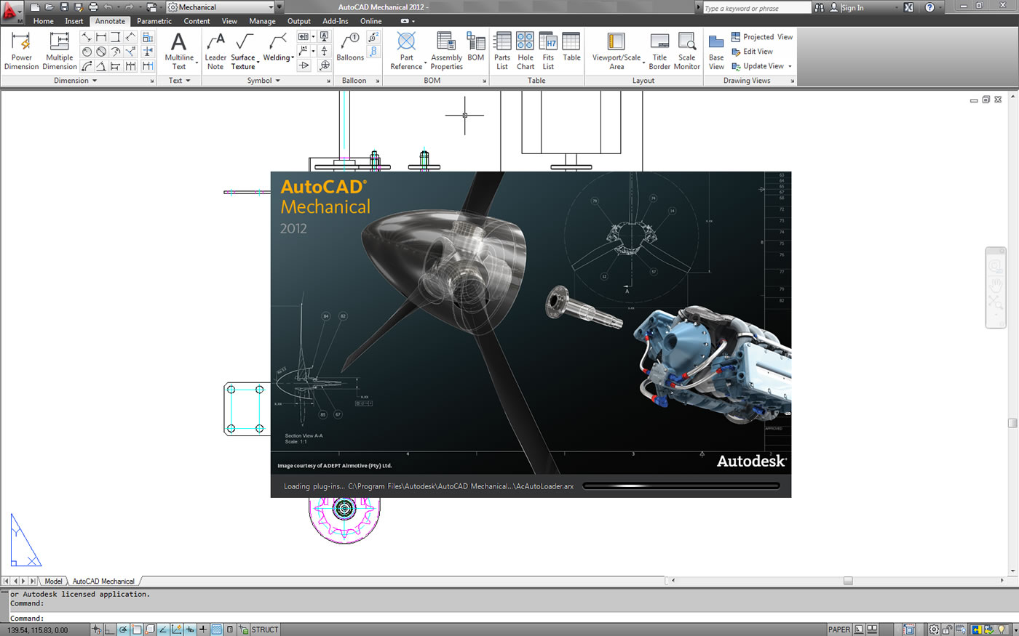Viewport: 1019px width, 636px height.
Task: Switch to the Parametric ribbon tab
Action: 154,21
